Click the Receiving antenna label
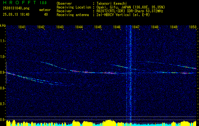 coord(73,15)
